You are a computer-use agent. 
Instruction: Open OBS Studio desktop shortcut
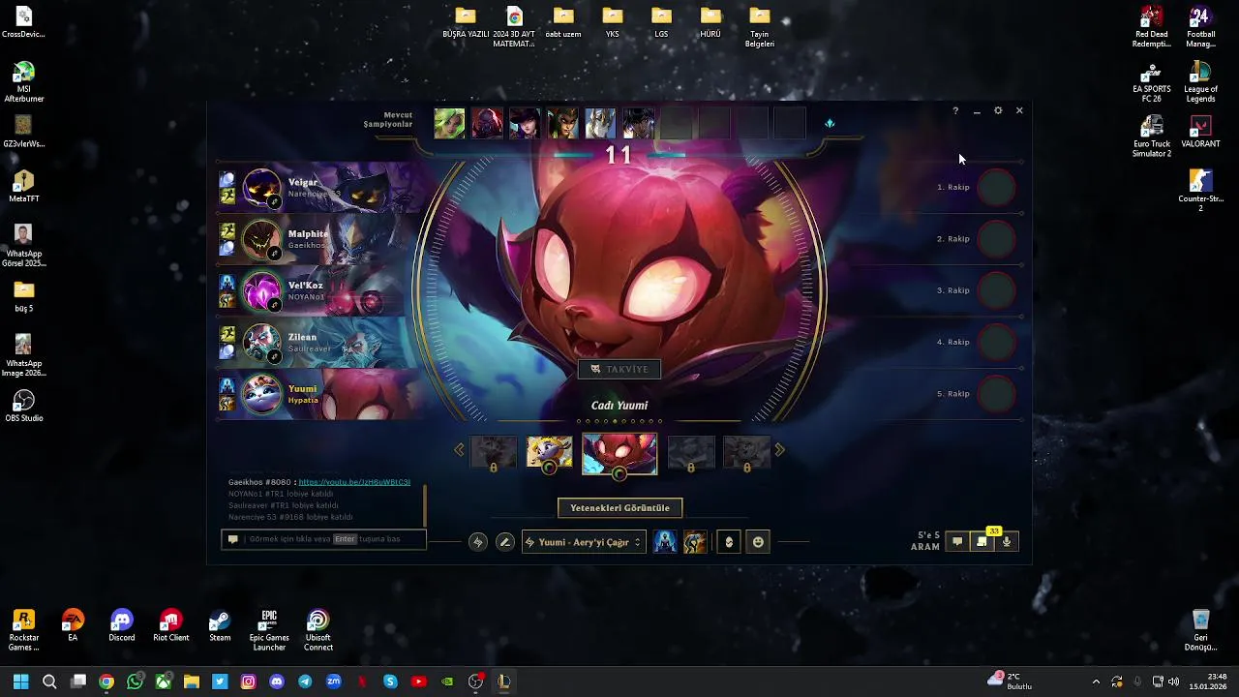point(24,407)
